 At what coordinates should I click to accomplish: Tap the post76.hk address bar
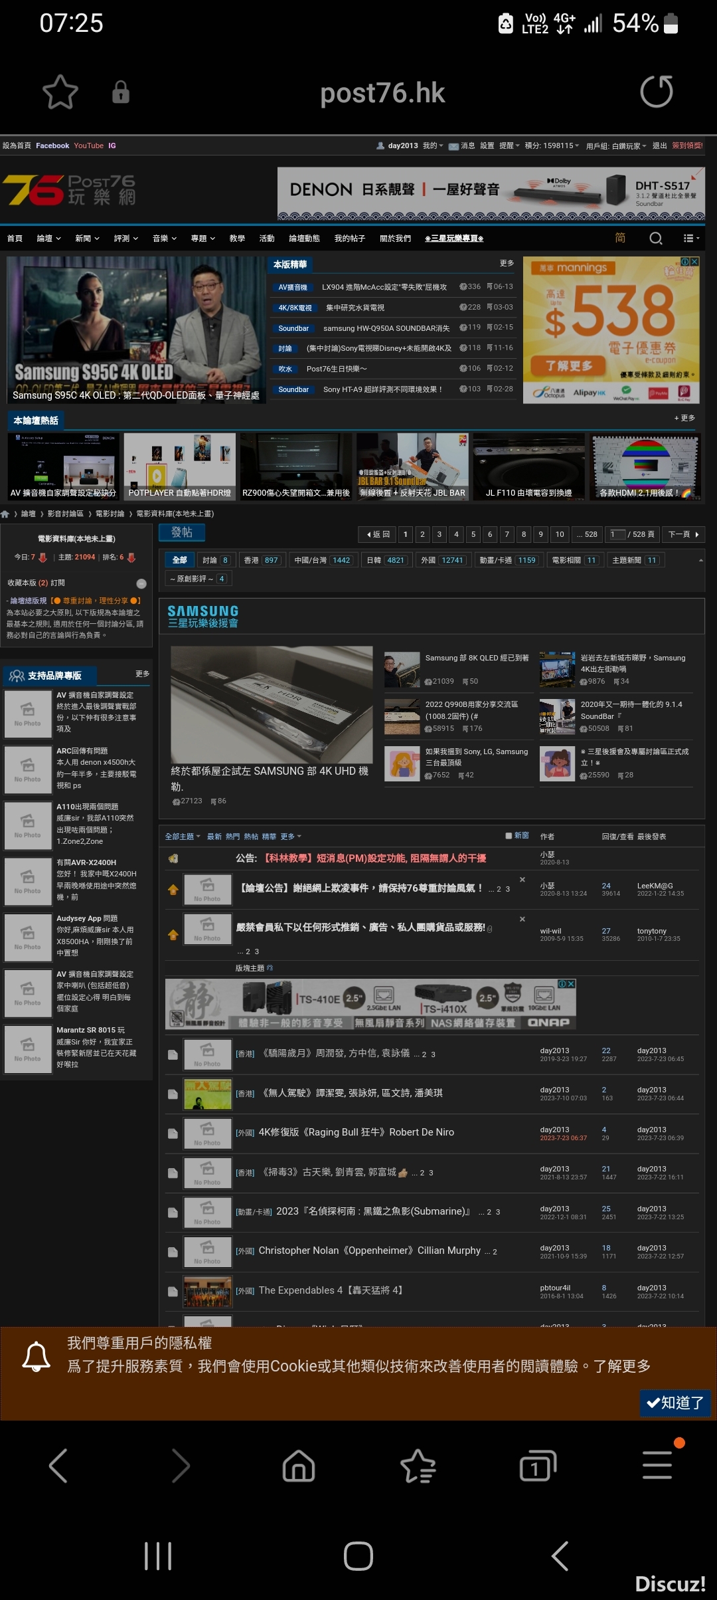(x=382, y=93)
